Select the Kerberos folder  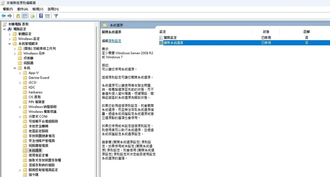tap(35, 92)
